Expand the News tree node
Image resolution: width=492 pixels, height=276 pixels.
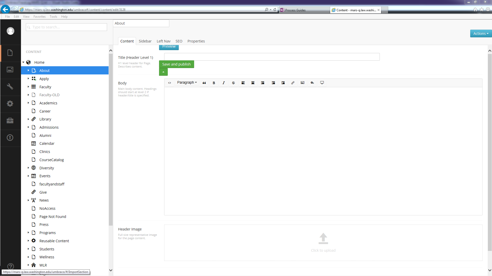pyautogui.click(x=28, y=200)
